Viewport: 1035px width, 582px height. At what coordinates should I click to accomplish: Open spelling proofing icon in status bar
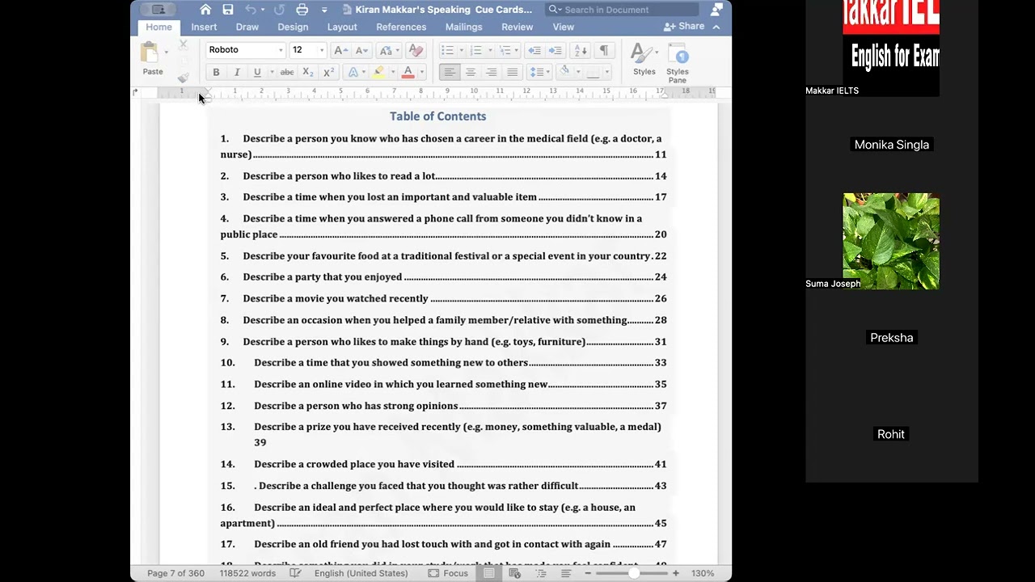295,573
